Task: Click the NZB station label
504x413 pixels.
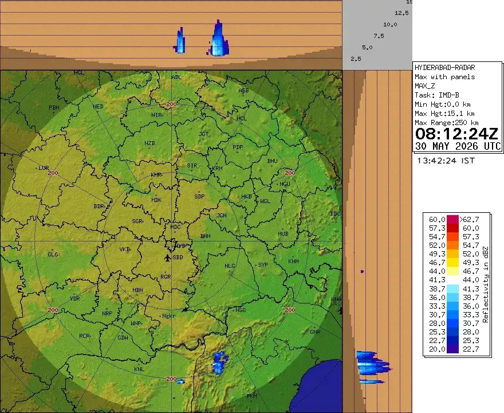Action: point(149,143)
